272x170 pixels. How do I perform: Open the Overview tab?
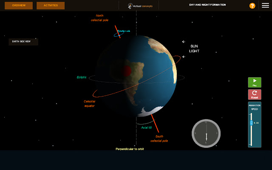(x=19, y=6)
